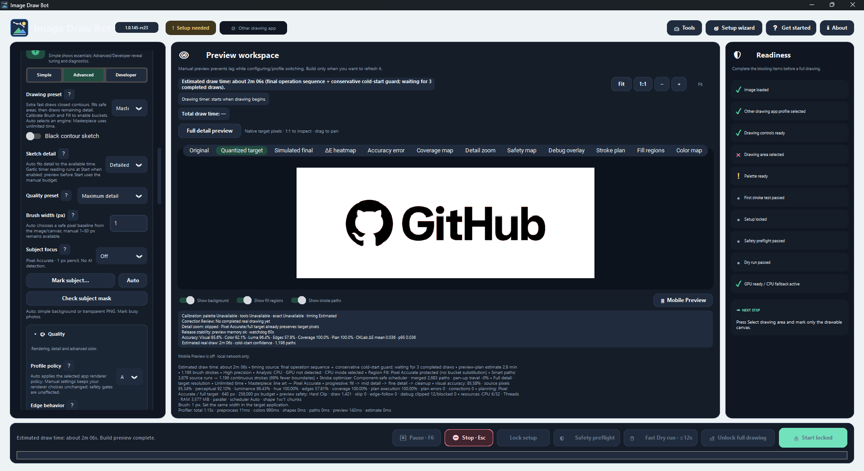Select the Quantized target tab
The height and width of the screenshot is (471, 864).
pyautogui.click(x=242, y=151)
